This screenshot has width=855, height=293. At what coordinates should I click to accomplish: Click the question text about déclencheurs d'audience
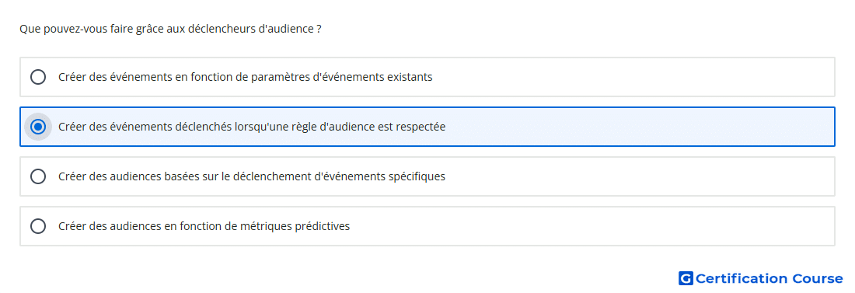point(170,29)
